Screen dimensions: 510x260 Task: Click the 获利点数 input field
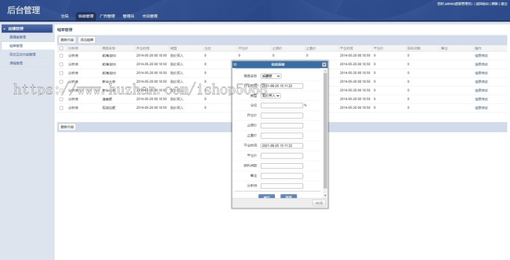[x=282, y=166]
